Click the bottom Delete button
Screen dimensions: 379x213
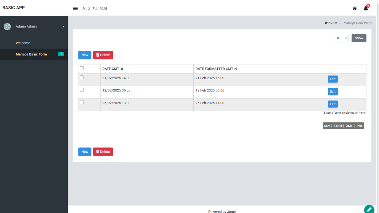pos(103,152)
